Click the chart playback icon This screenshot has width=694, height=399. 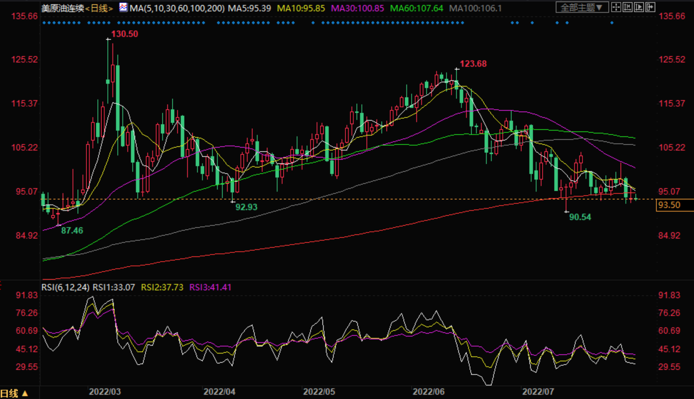639,8
